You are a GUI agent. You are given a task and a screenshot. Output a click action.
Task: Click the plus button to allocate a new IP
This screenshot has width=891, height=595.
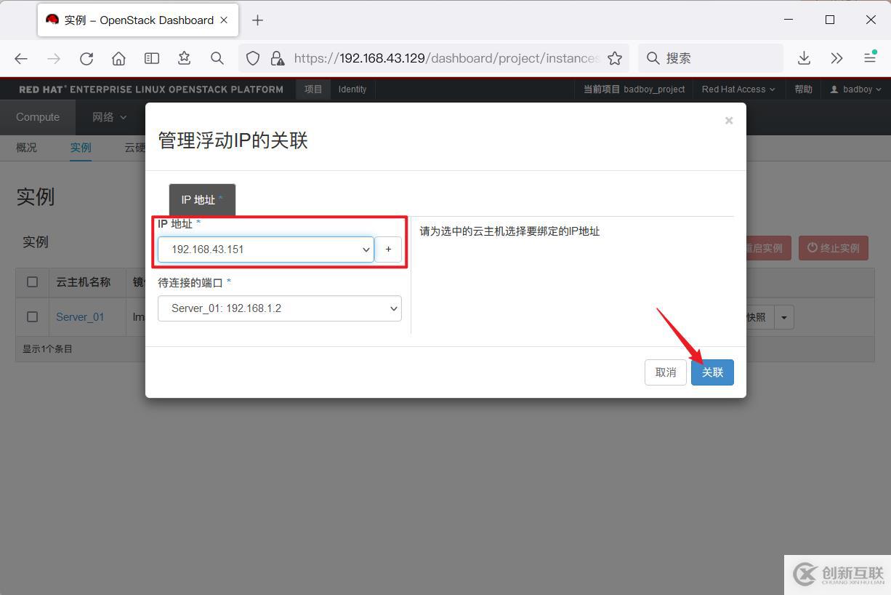388,249
